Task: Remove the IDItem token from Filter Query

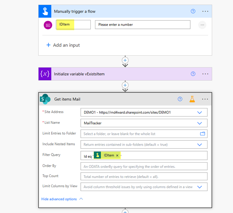Action: 117,155
